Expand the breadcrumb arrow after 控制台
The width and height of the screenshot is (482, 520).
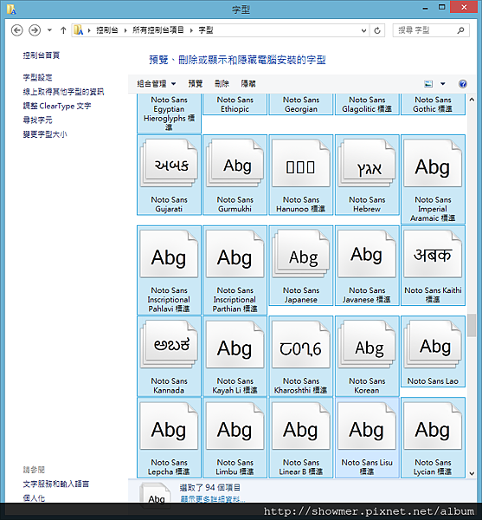pyautogui.click(x=125, y=30)
